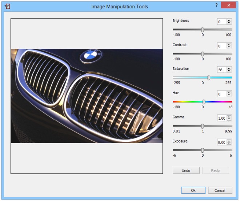240x201 pixels.
Task: Click the Saturation label
Action: coord(181,69)
